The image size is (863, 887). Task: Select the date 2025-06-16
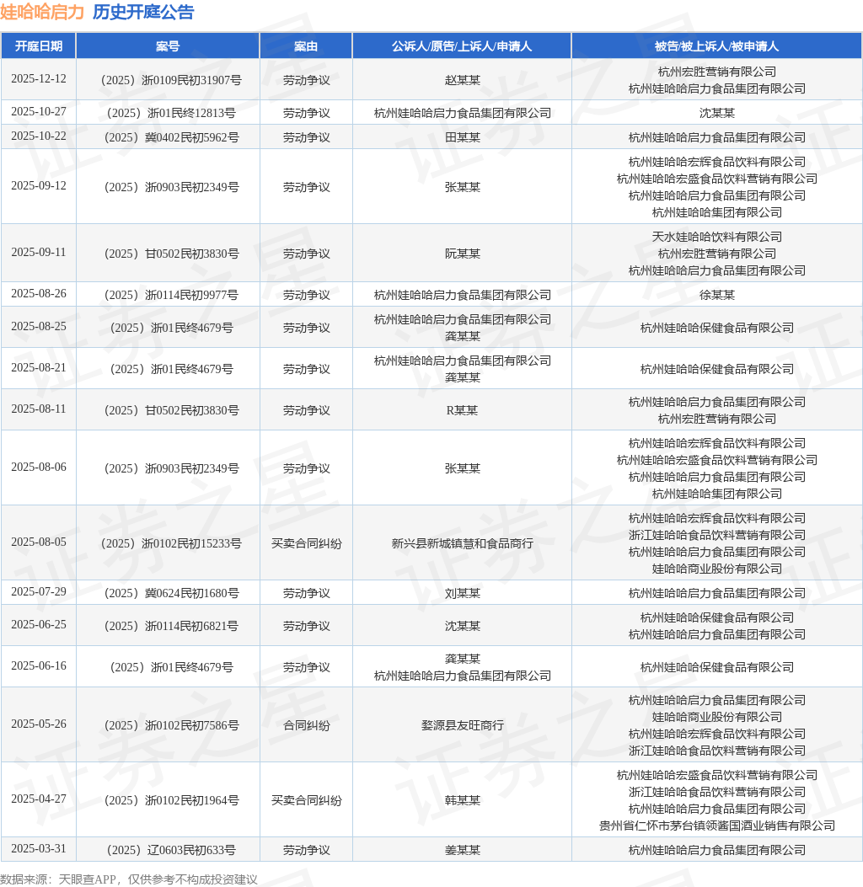[x=39, y=666]
